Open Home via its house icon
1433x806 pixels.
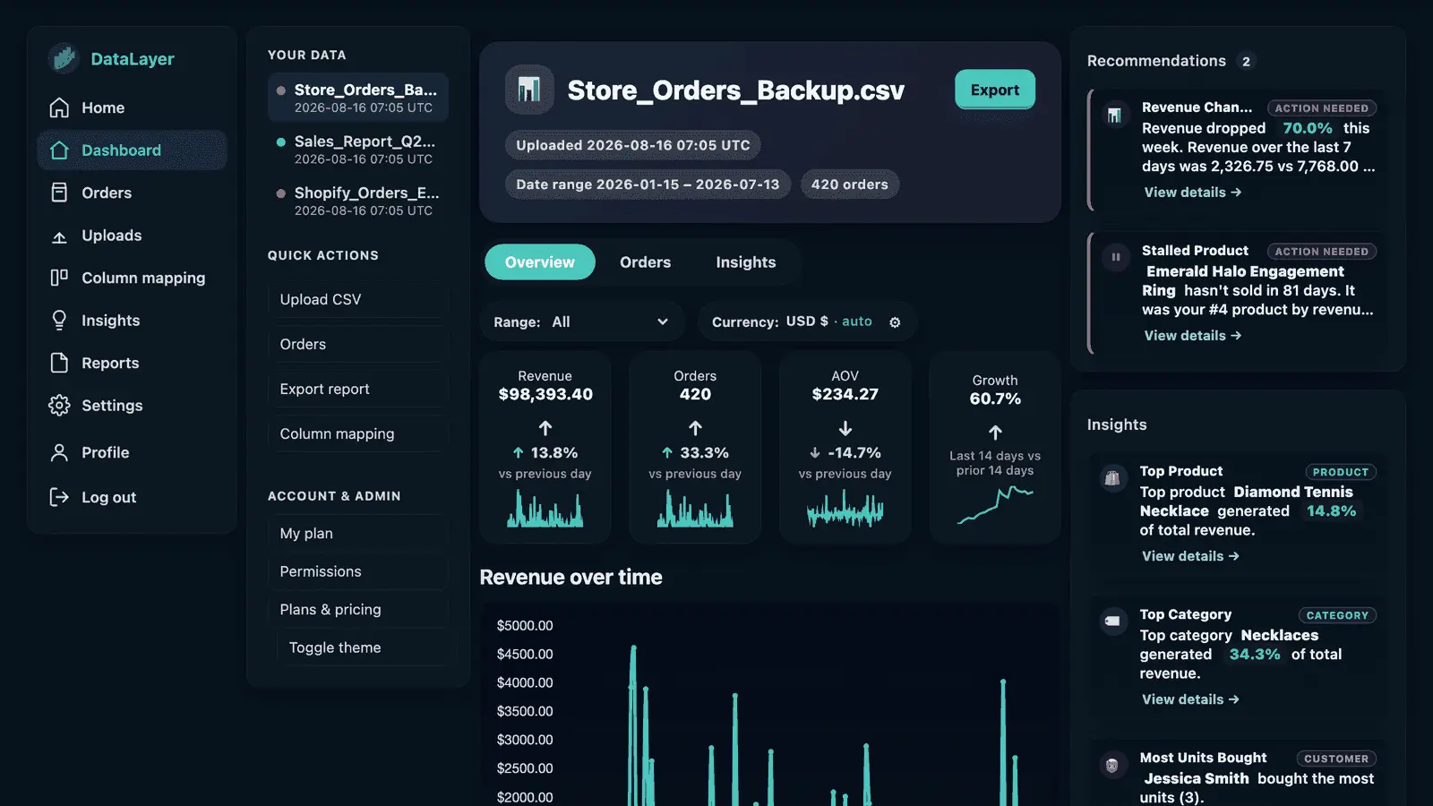(x=59, y=107)
